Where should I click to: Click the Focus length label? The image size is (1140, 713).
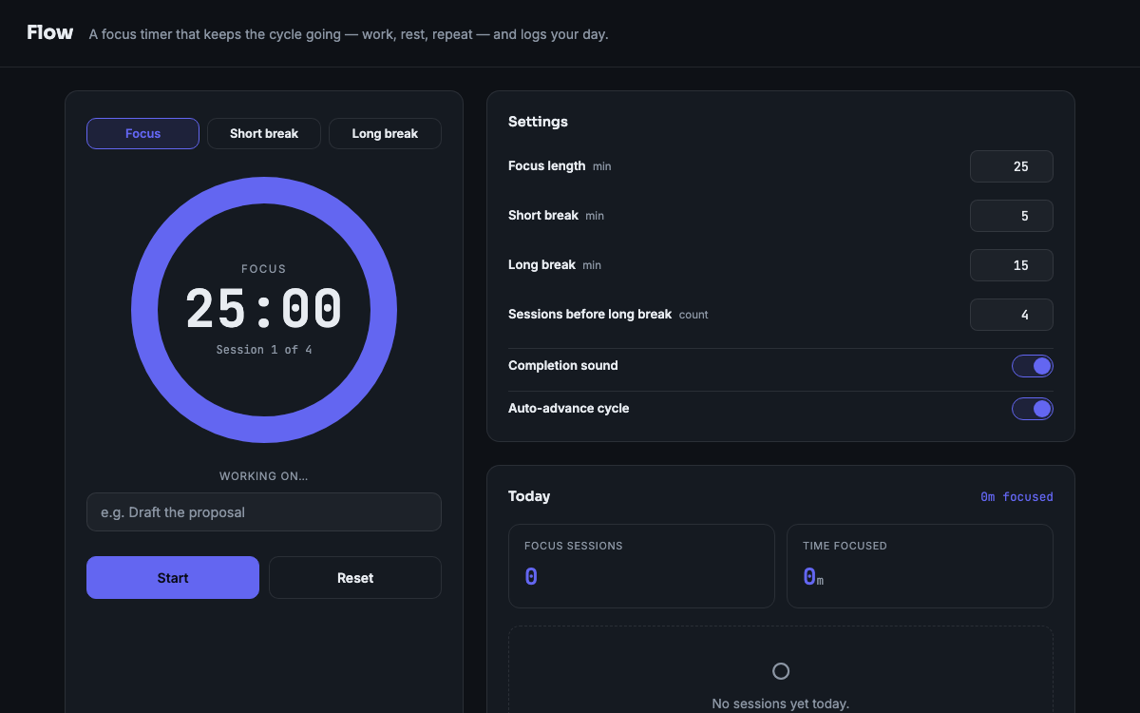pyautogui.click(x=547, y=166)
